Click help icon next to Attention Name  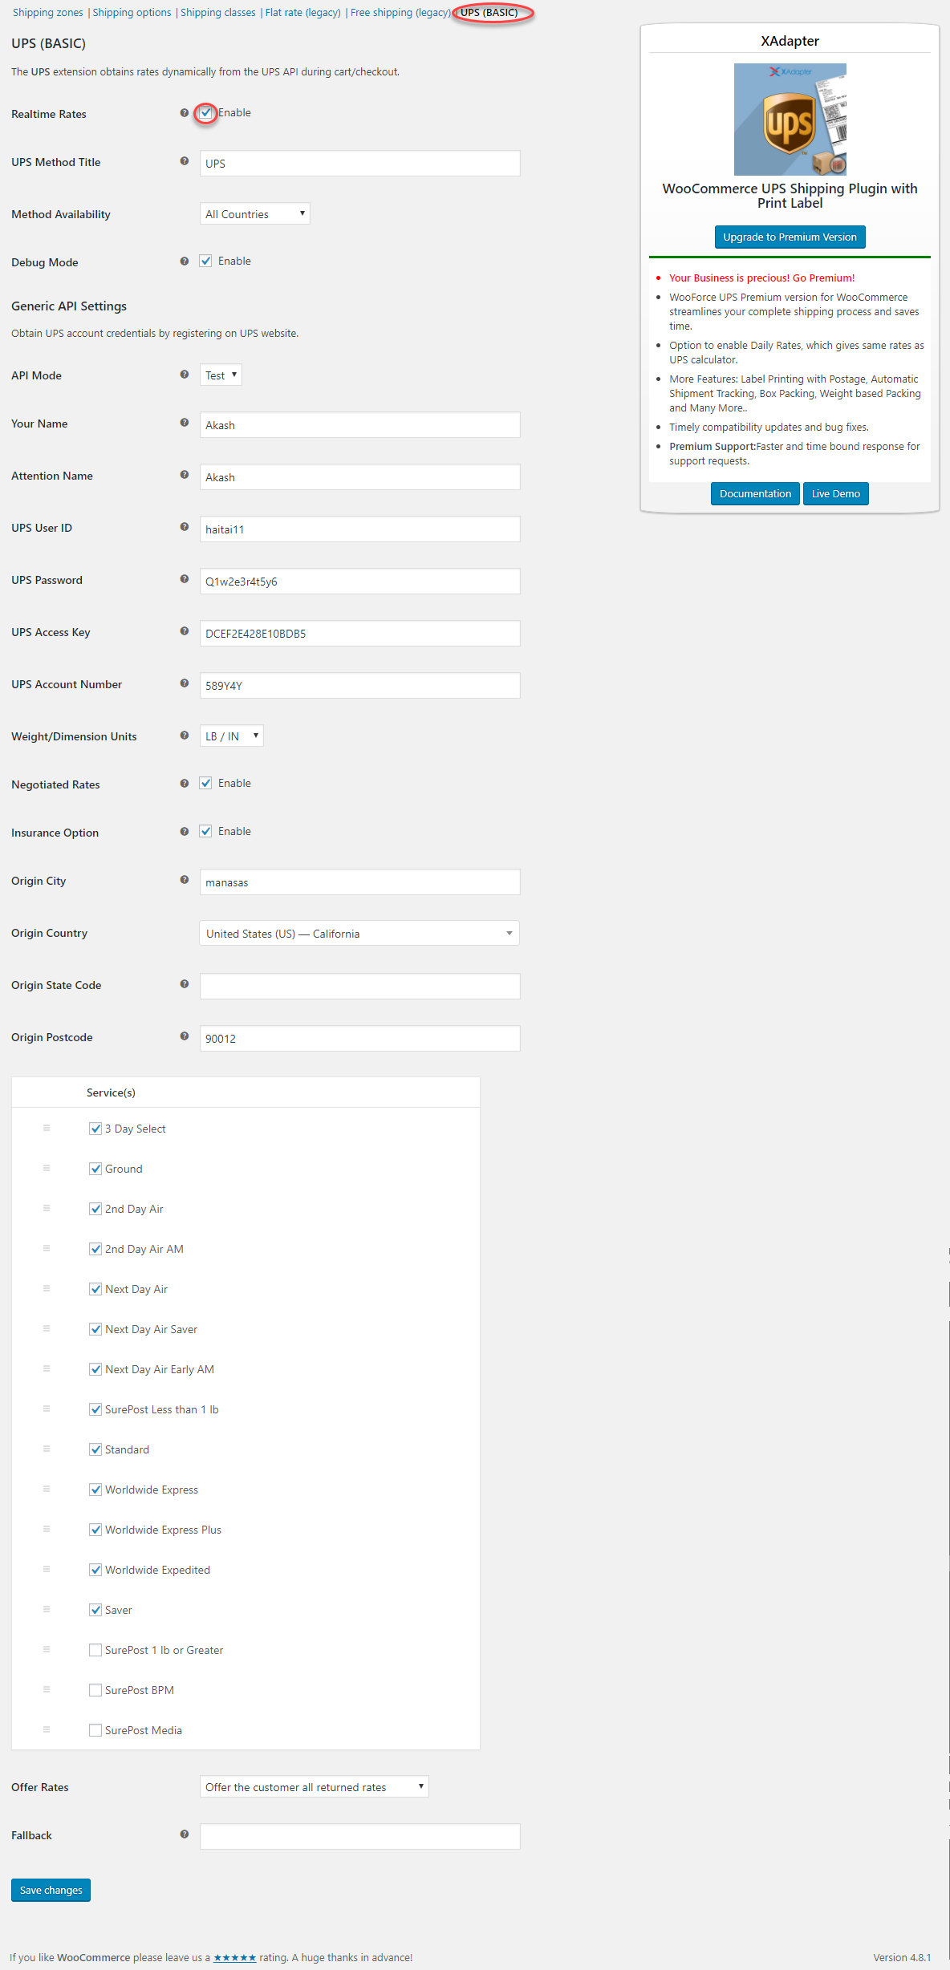tap(185, 475)
